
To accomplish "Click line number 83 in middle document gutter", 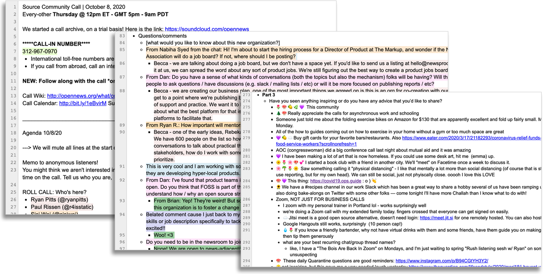I will 122,36.
